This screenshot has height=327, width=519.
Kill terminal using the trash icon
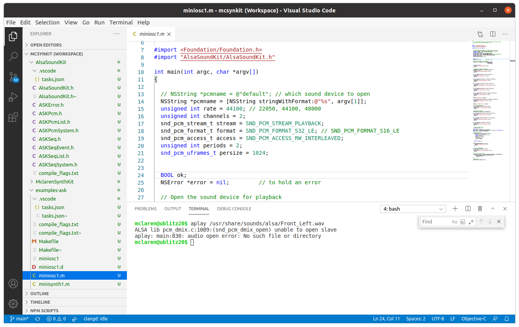point(480,209)
